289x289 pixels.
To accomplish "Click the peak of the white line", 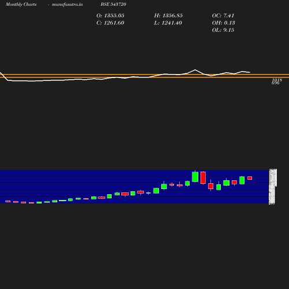I will (195, 70).
